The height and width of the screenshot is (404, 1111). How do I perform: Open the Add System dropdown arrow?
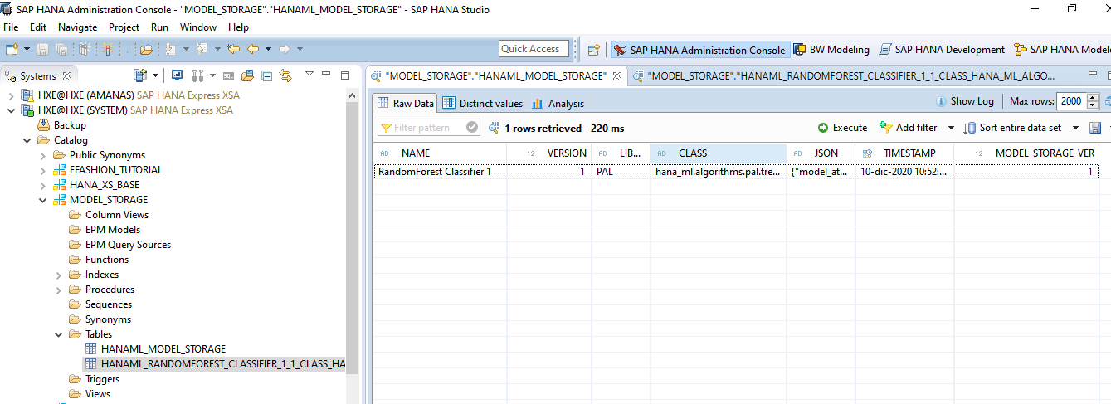pos(153,75)
